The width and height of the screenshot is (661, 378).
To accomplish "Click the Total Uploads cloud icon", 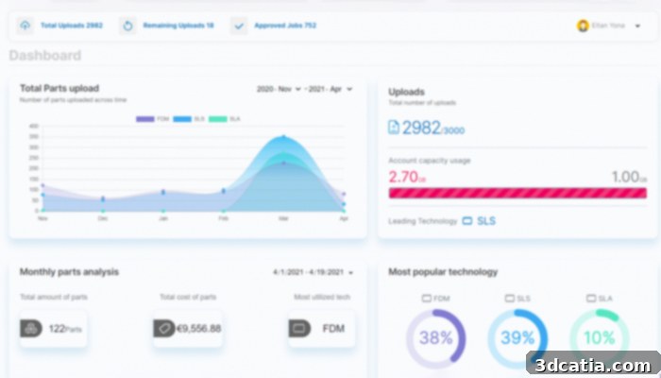I will [x=25, y=26].
